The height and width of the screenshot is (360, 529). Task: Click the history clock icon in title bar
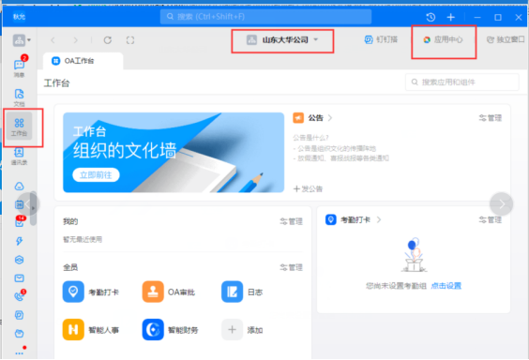[431, 17]
